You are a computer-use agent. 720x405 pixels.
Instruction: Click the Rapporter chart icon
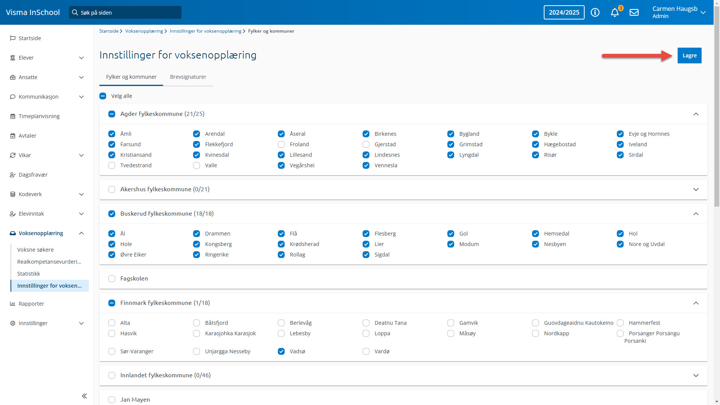coord(13,304)
